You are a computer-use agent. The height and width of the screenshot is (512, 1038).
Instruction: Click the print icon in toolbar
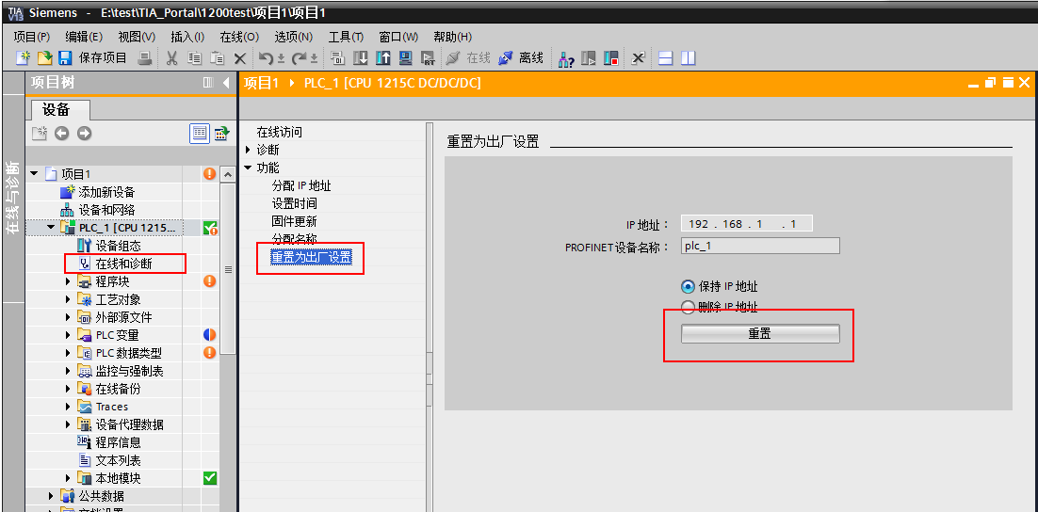click(x=145, y=58)
